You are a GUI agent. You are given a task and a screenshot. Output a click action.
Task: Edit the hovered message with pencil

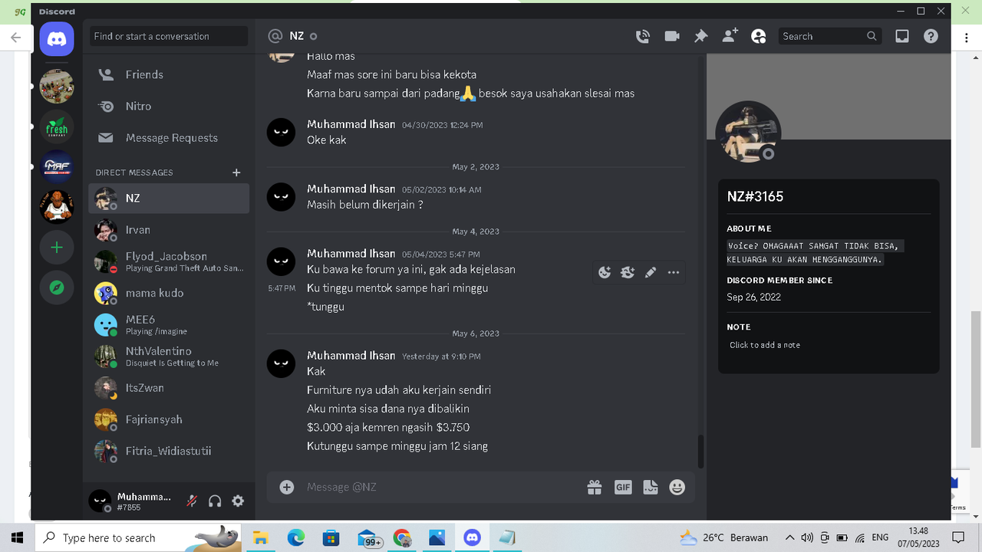coord(651,272)
